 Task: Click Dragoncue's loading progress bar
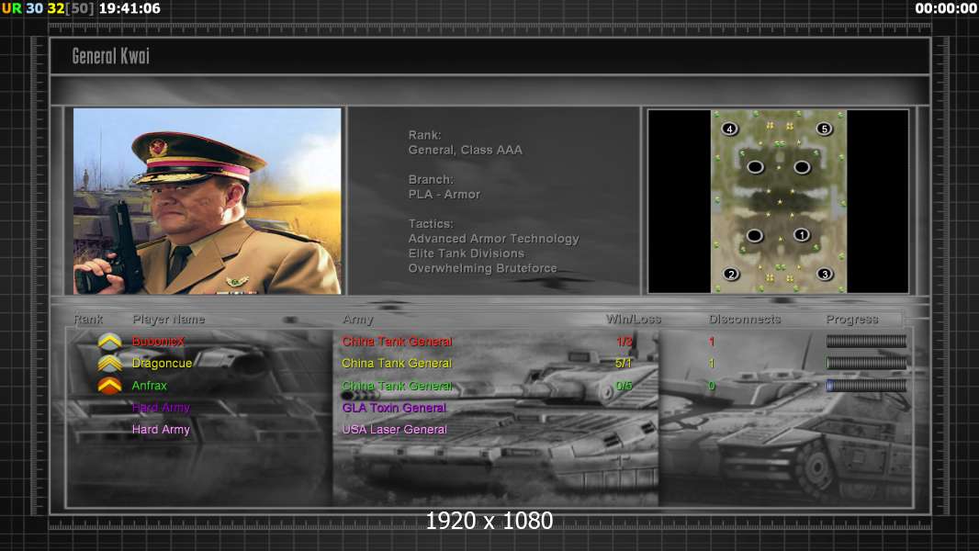click(866, 363)
